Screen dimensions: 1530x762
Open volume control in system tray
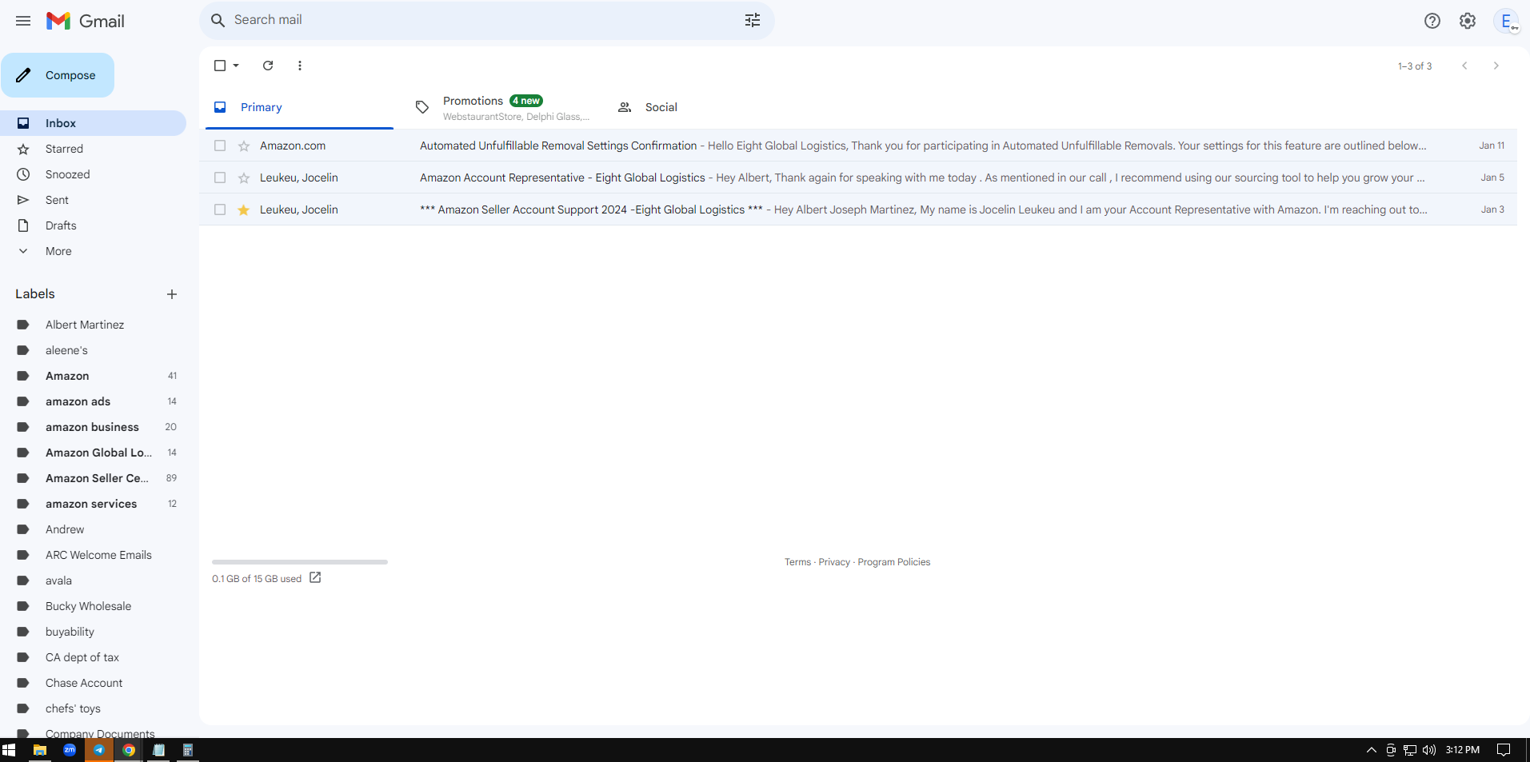click(x=1429, y=750)
